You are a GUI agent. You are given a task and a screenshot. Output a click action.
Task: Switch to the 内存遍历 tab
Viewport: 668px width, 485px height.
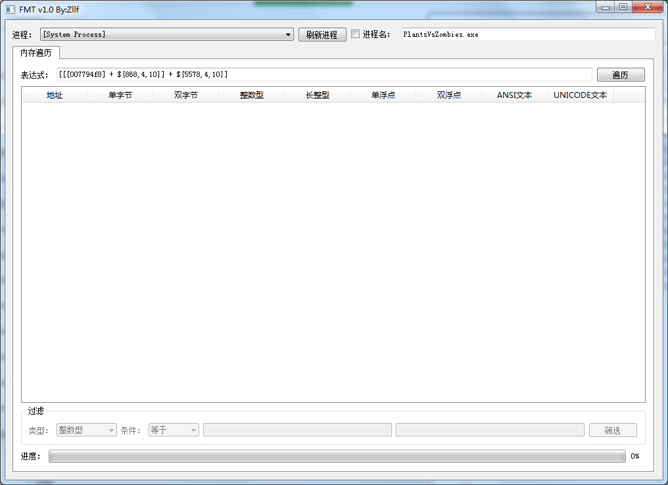click(36, 51)
